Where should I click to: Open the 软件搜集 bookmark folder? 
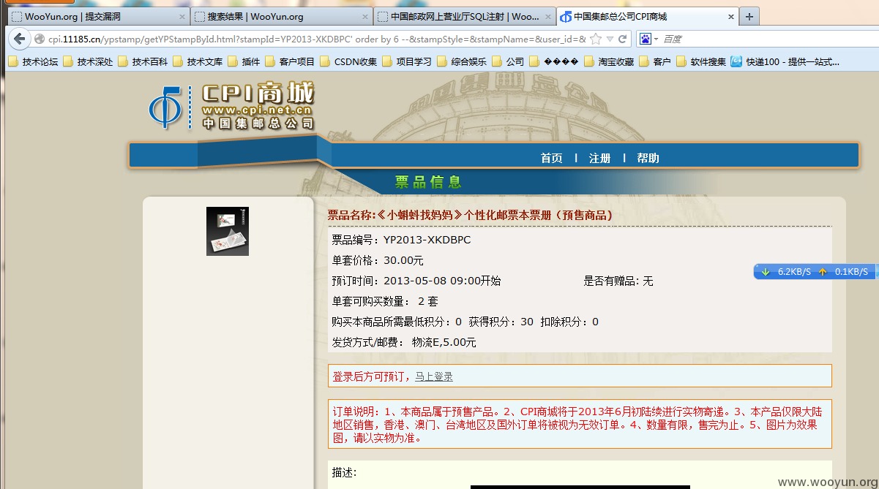pos(701,62)
